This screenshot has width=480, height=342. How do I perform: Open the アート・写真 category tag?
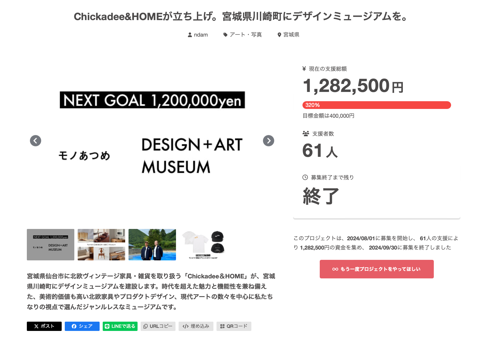click(243, 35)
